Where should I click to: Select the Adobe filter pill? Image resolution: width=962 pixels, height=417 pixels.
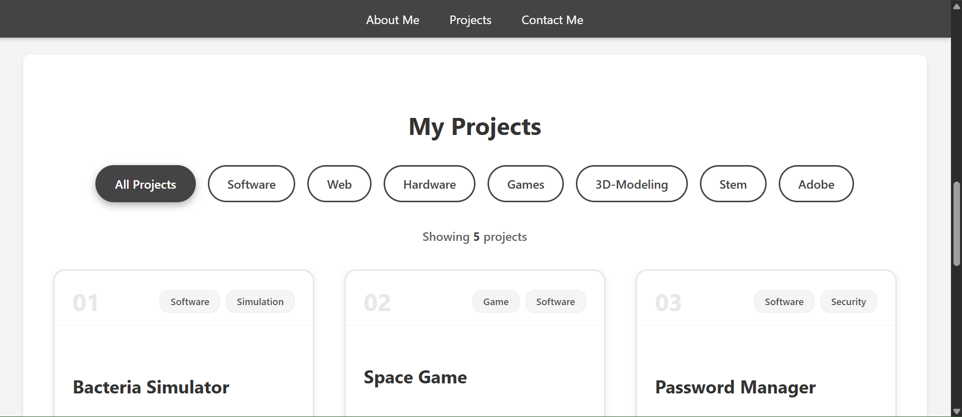click(x=816, y=184)
